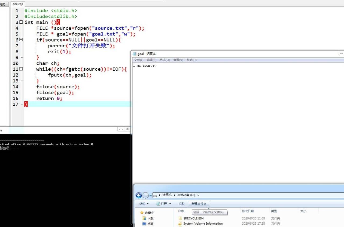
Task: Click the 新建文件夹 button
Action: [199, 204]
